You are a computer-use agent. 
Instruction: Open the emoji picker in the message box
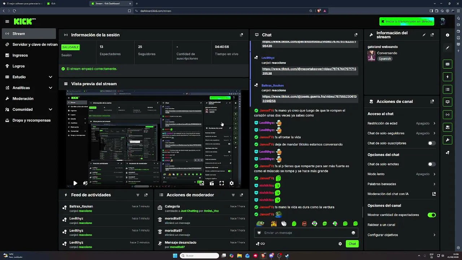(353, 233)
